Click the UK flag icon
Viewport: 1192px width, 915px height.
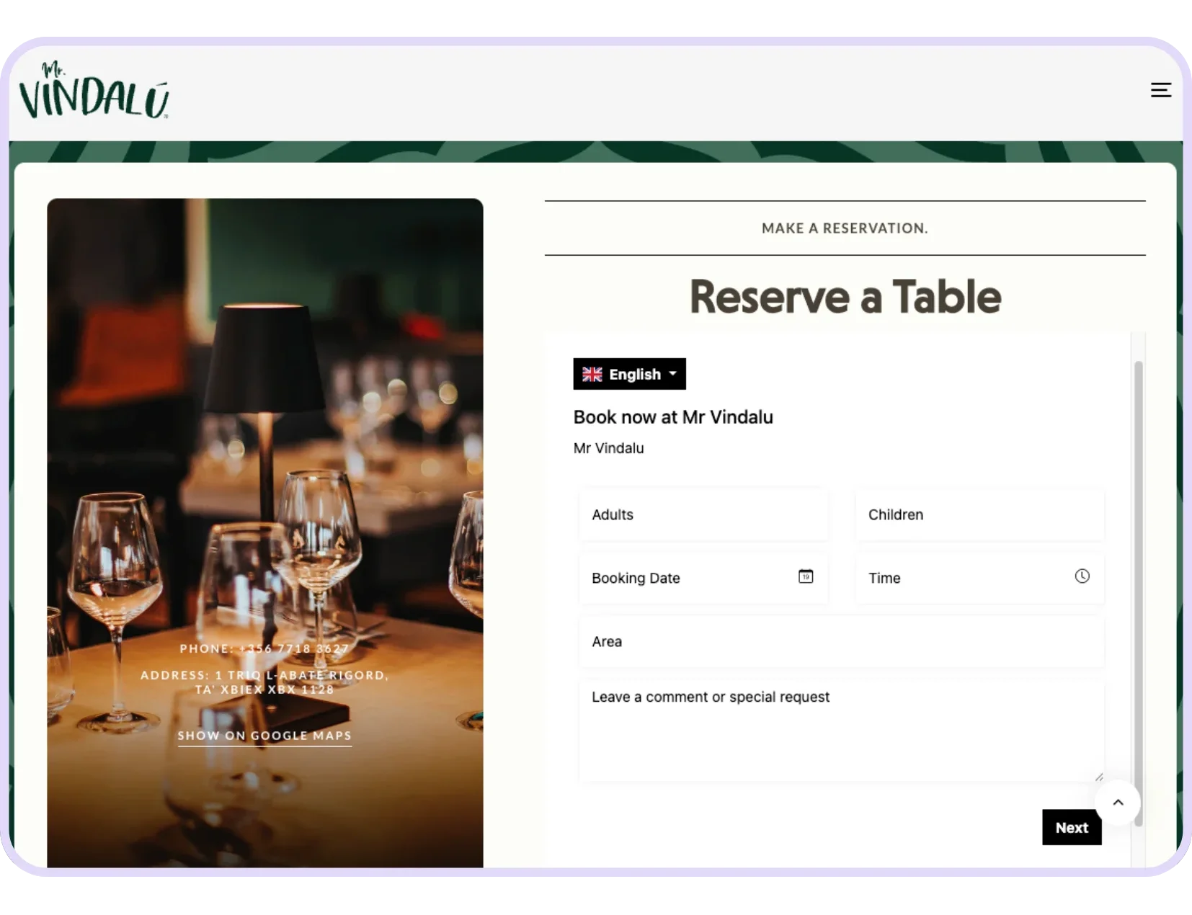(592, 375)
